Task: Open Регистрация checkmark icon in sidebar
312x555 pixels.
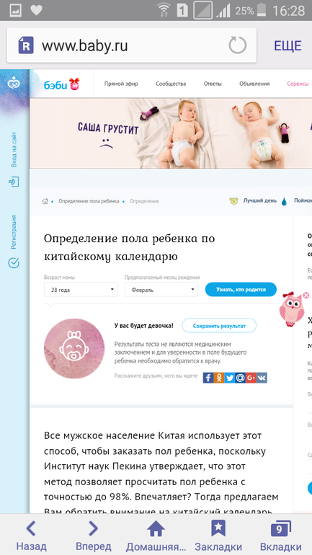Action: click(14, 263)
